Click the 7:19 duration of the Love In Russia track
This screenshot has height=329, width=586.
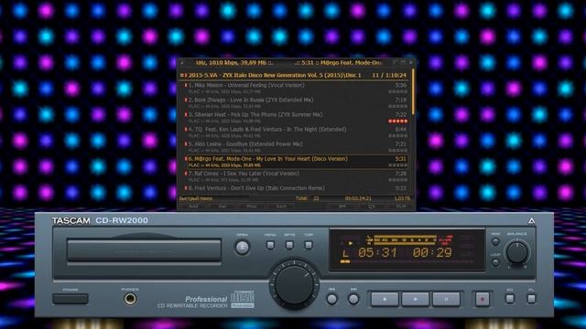point(401,100)
